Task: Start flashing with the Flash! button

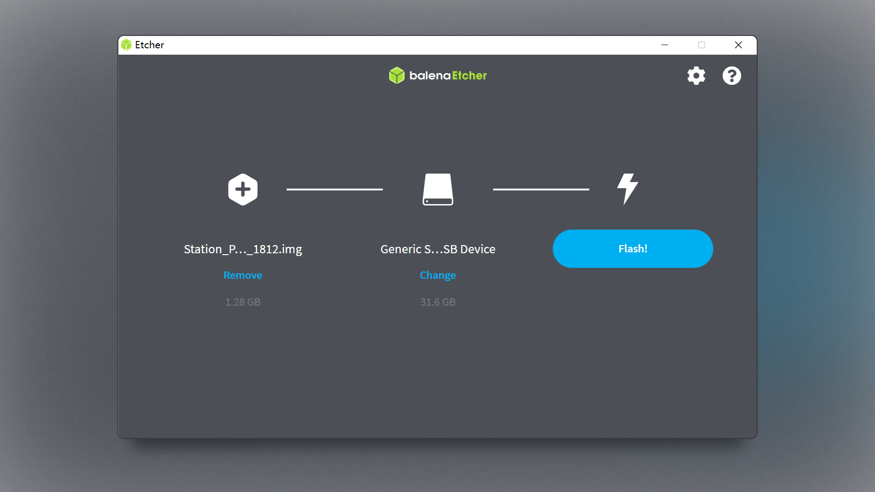Action: point(633,249)
